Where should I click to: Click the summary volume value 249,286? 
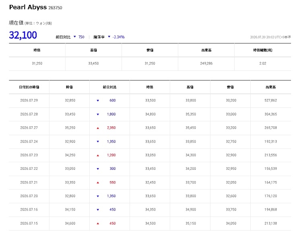click(x=206, y=64)
